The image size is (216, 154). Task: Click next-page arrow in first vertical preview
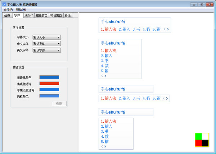(x=105, y=76)
